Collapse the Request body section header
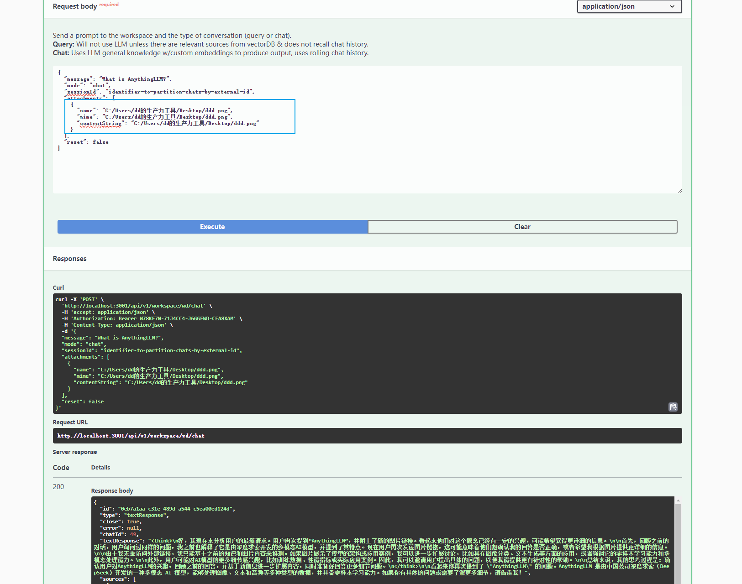The image size is (742, 584). (74, 6)
